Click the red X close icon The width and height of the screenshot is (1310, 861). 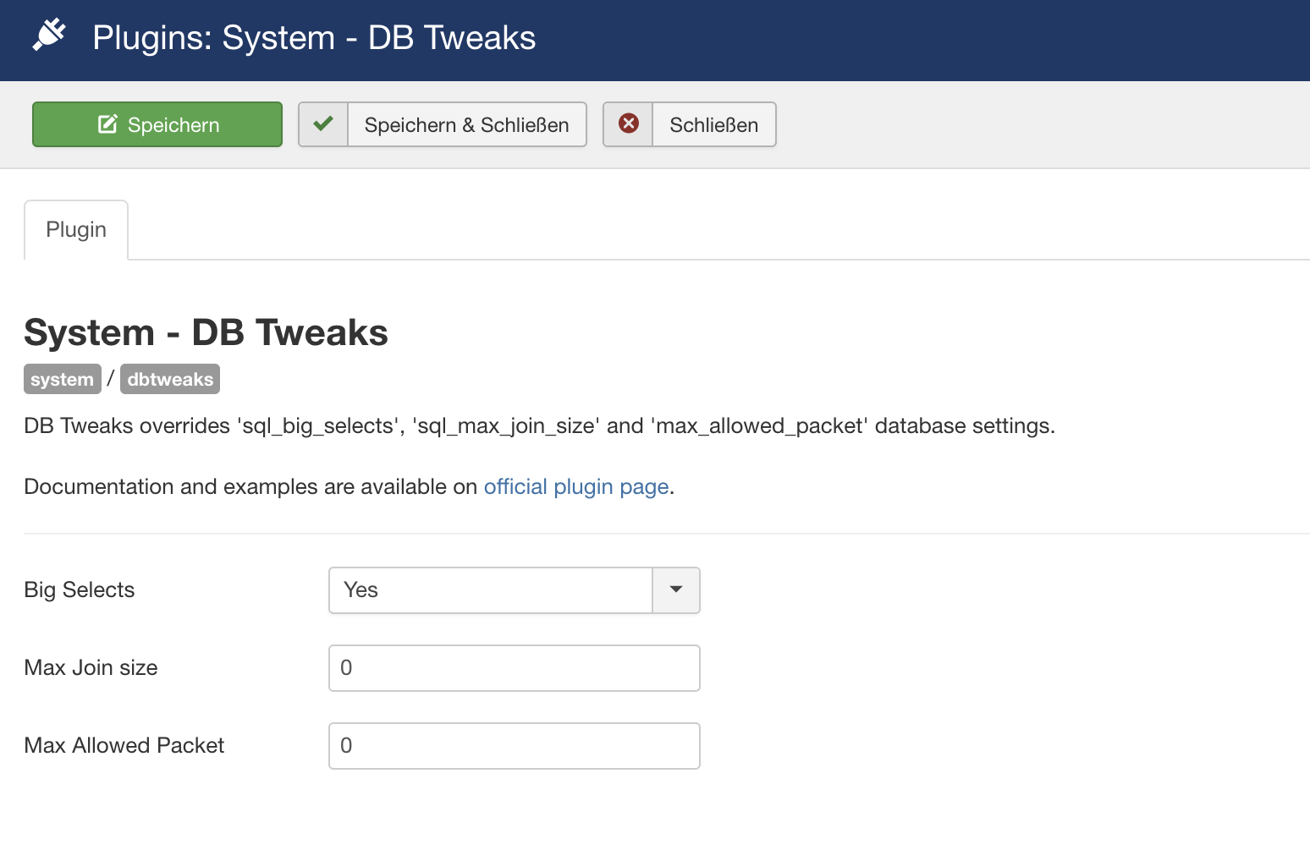629,124
